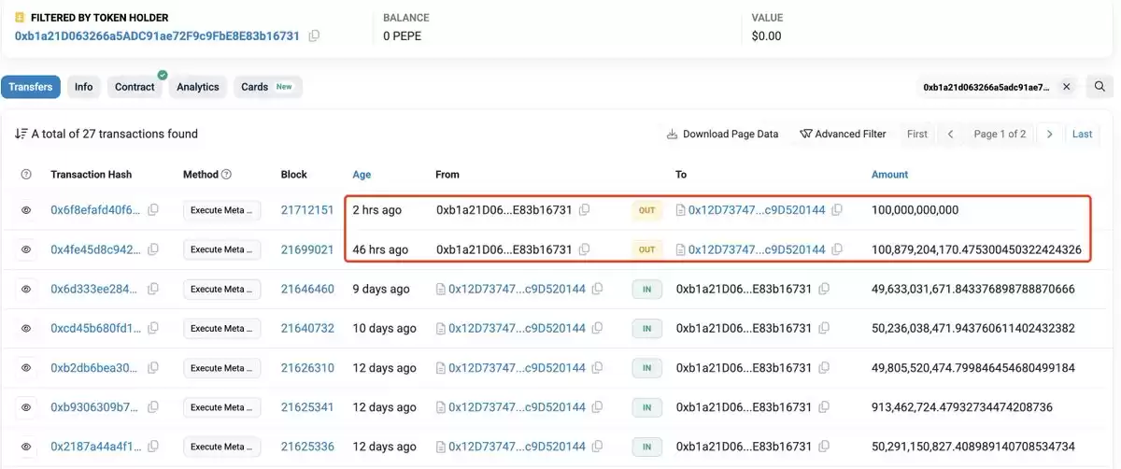The image size is (1121, 469).
Task: Preview transaction 0x4fe45d8c942 with eye button
Action: 26,249
